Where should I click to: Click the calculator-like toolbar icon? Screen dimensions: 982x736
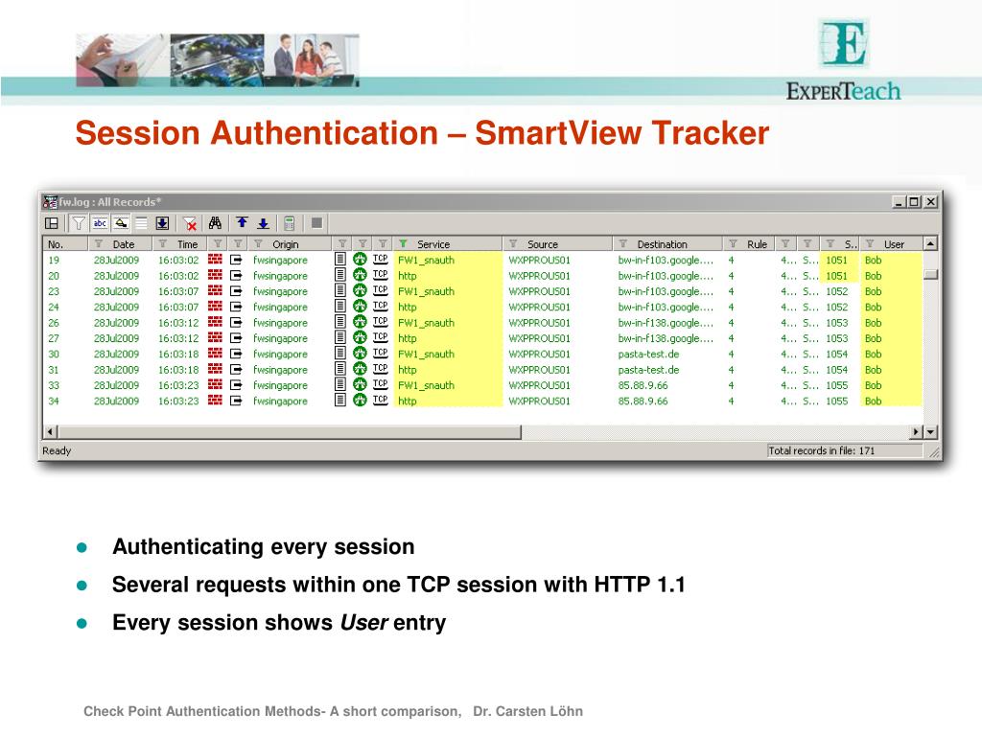290,222
